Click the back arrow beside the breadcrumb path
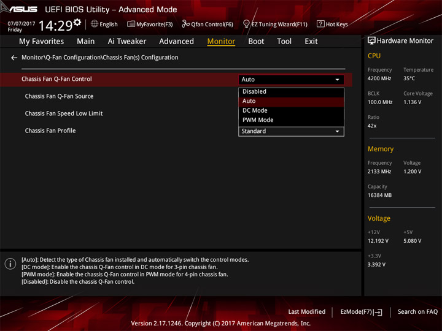Screen dimensions: 442x331 pyautogui.click(x=14, y=58)
